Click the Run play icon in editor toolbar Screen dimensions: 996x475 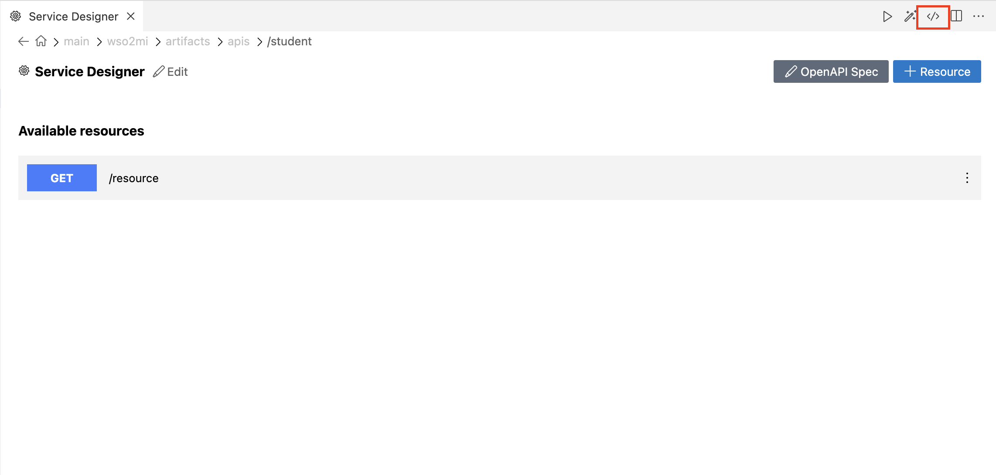(x=887, y=17)
